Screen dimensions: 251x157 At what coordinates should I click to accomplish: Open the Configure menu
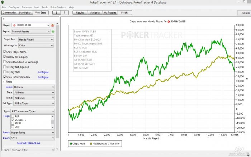pos(14,8)
